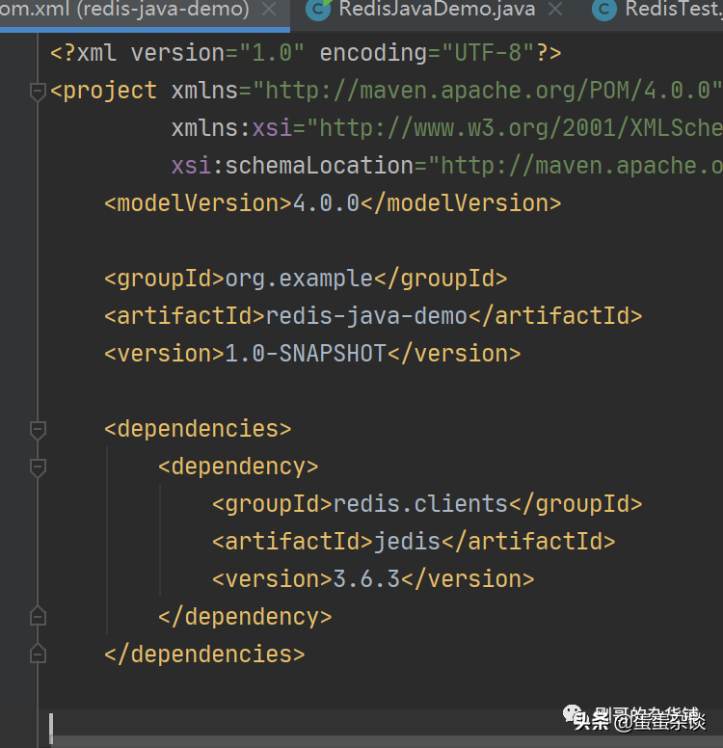
Task: Click the encoding "UTF-8" value
Action: click(x=488, y=52)
